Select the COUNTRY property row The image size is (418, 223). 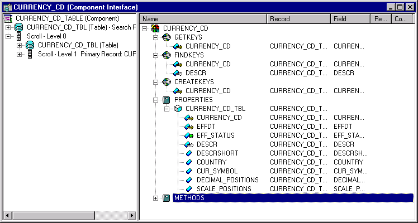pos(211,162)
